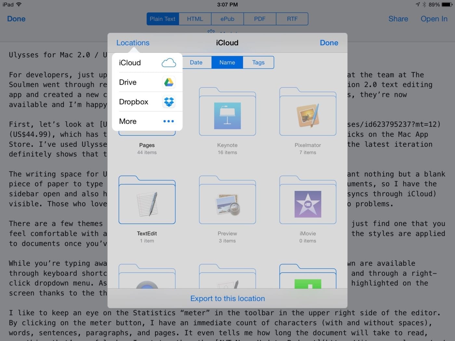Sort files by Name
Viewport: 455px width, 341px height.
[227, 62]
